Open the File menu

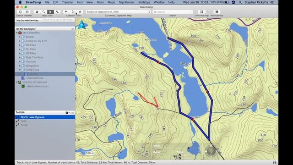click(47, 2)
